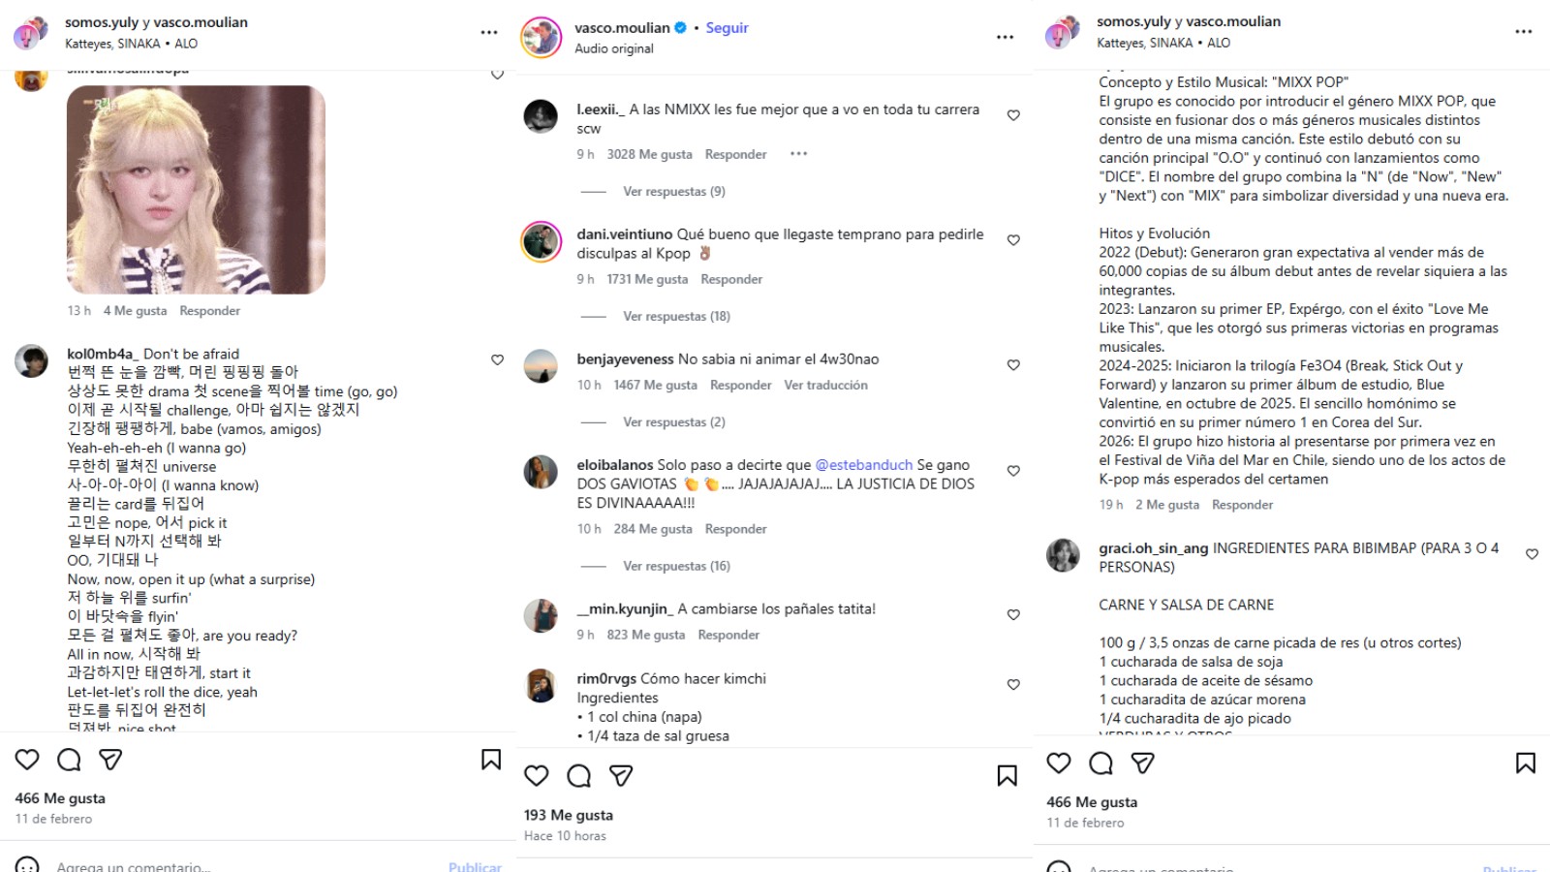Expand 18 replies under dani.veintiuno comment
1550x872 pixels.
[x=676, y=317]
